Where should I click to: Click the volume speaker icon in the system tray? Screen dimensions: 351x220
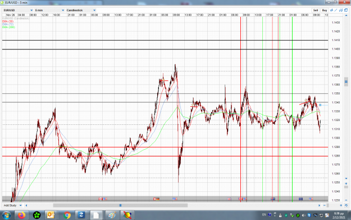click(x=303, y=215)
